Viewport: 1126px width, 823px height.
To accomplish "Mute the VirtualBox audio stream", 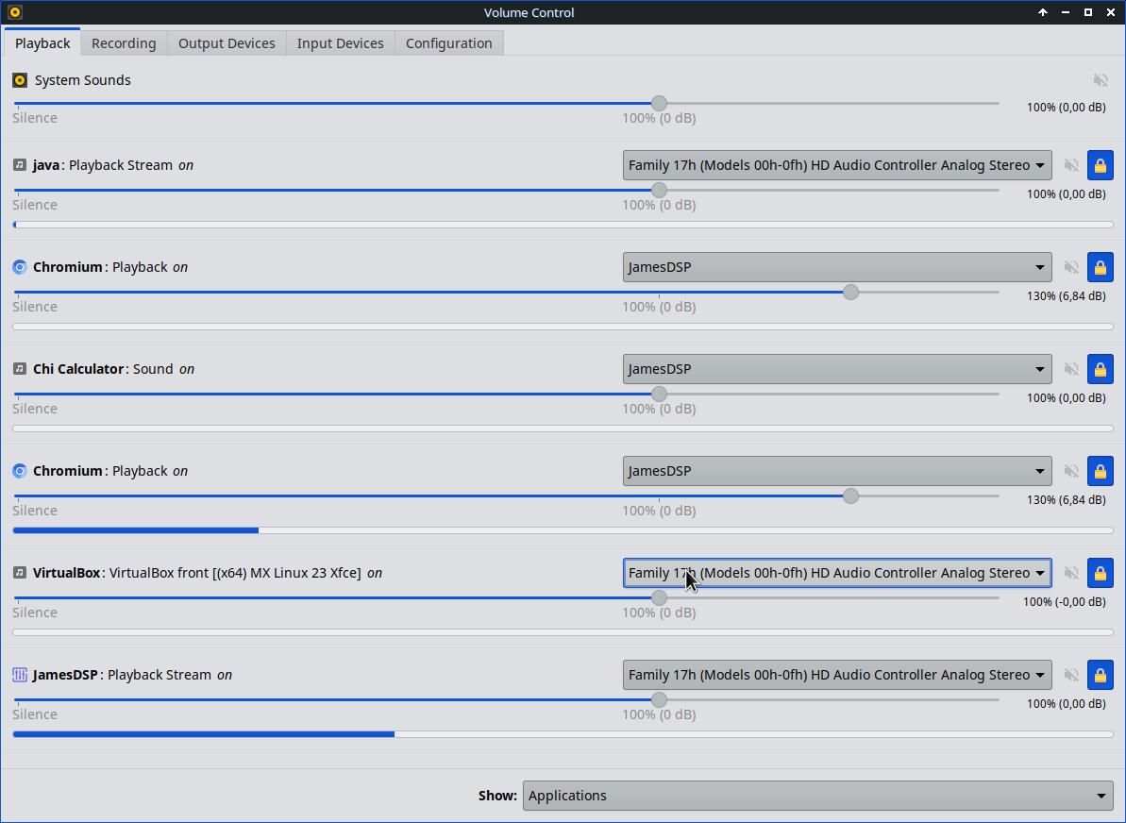I will pos(1071,573).
